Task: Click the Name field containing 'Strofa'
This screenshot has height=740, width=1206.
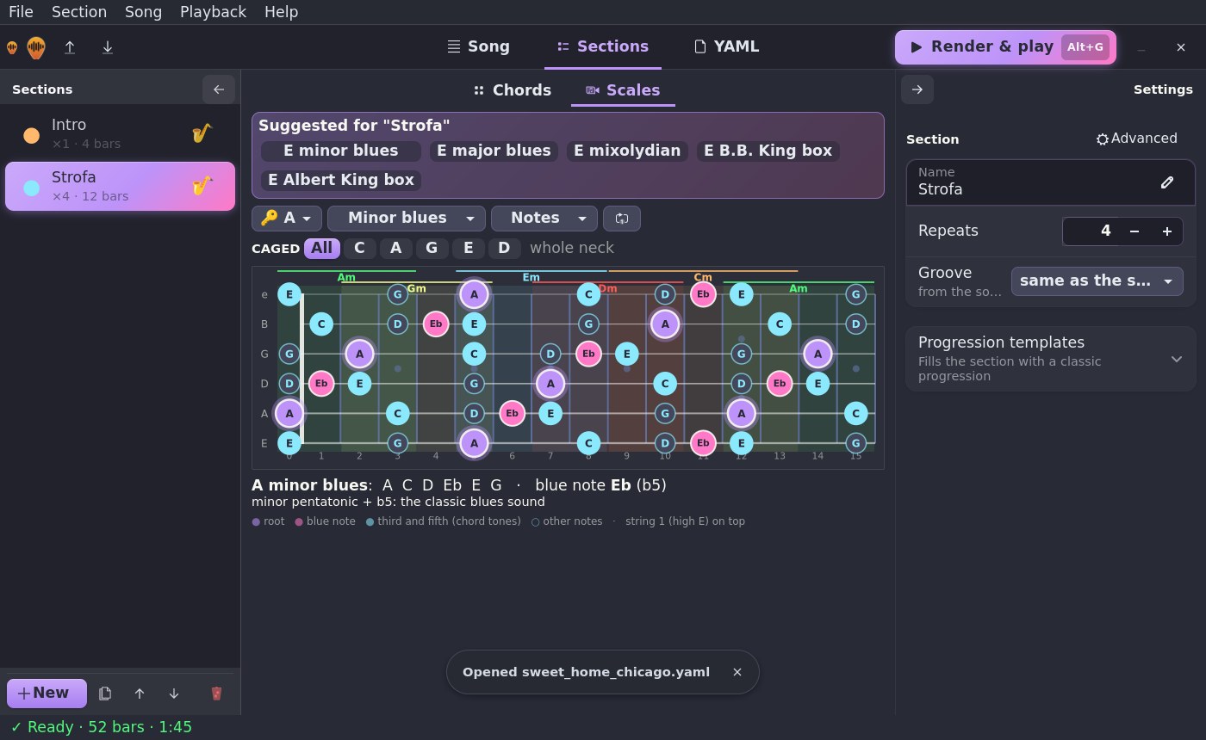Action: [x=1050, y=182]
